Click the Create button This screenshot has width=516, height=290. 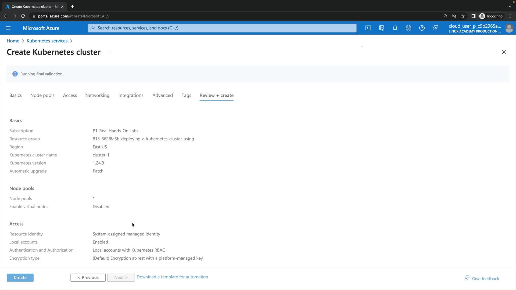[20, 277]
